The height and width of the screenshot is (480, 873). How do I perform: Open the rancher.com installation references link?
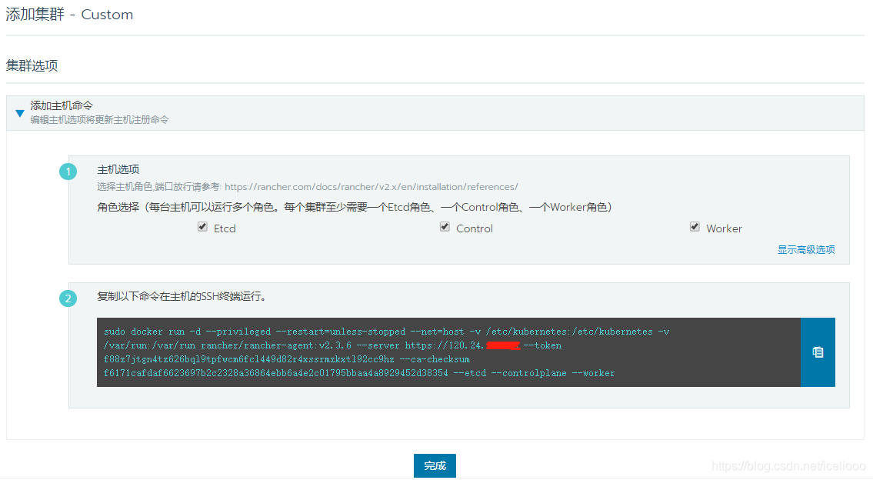pyautogui.click(x=372, y=187)
